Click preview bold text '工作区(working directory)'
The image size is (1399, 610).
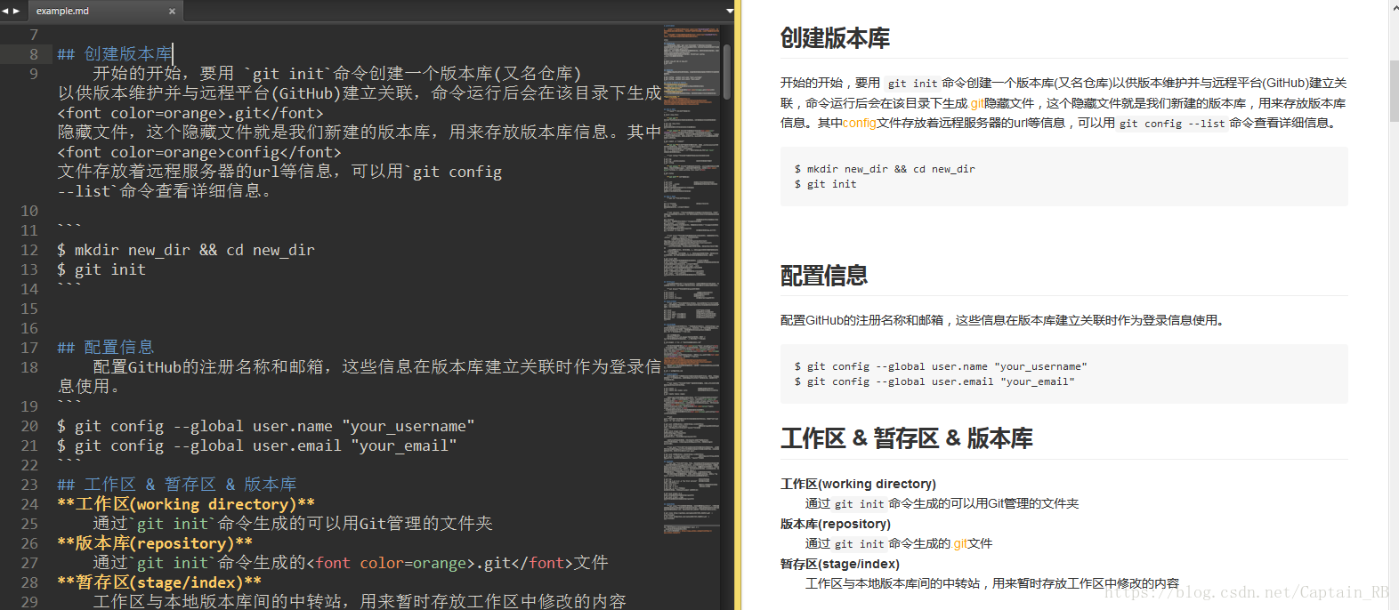coord(858,484)
